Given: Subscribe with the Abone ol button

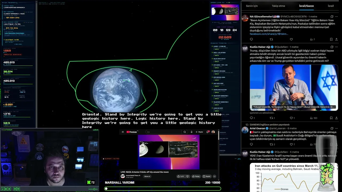Looking at the screenshot, I should pos(147,176).
